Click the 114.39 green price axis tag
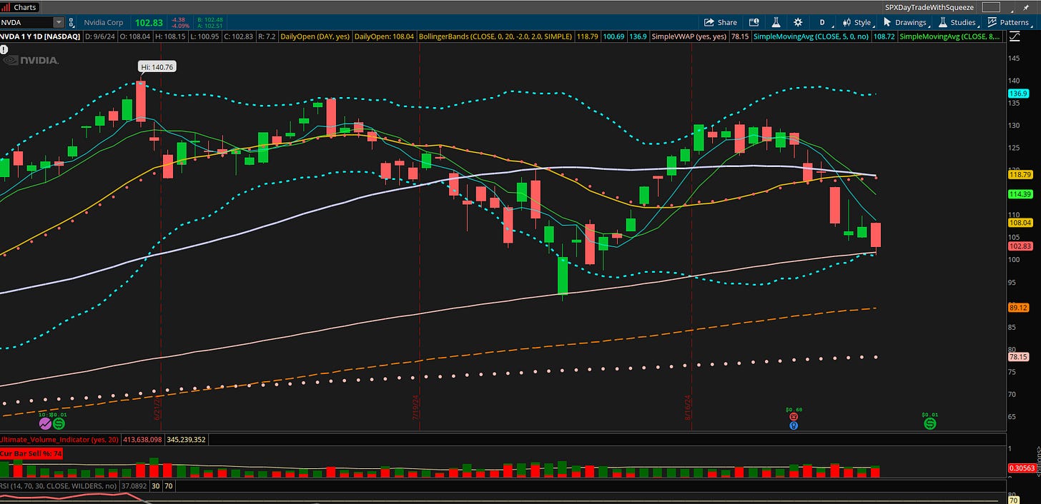This screenshot has height=504, width=1041. click(1019, 194)
